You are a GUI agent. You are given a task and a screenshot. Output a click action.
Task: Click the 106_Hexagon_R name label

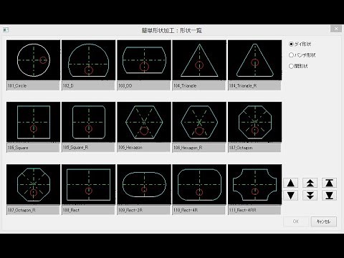pyautogui.click(x=199, y=148)
